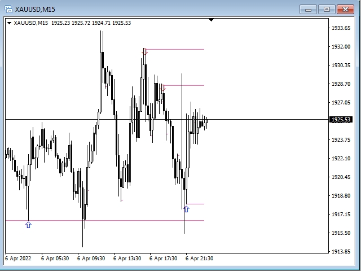Click the 1913.85 price scale label

click(x=341, y=252)
